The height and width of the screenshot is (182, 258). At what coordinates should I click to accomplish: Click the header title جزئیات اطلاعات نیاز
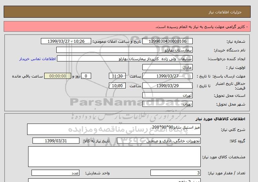225,12
